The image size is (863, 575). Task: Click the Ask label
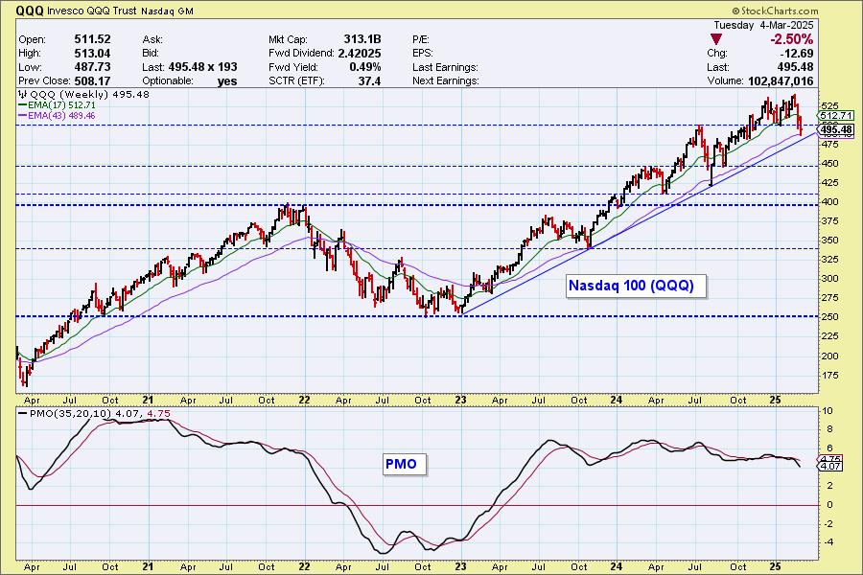152,39
